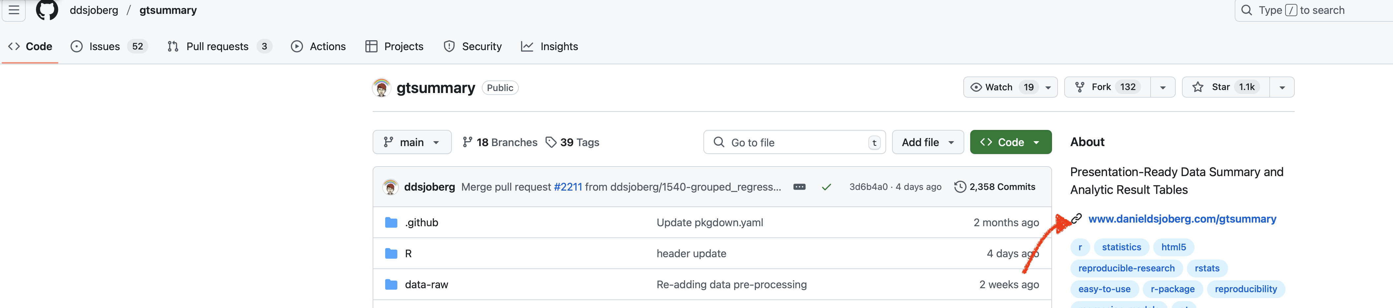Star the gtsummary repository

(1225, 87)
